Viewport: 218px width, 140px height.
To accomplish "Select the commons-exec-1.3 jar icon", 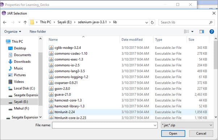I will 51,59.
